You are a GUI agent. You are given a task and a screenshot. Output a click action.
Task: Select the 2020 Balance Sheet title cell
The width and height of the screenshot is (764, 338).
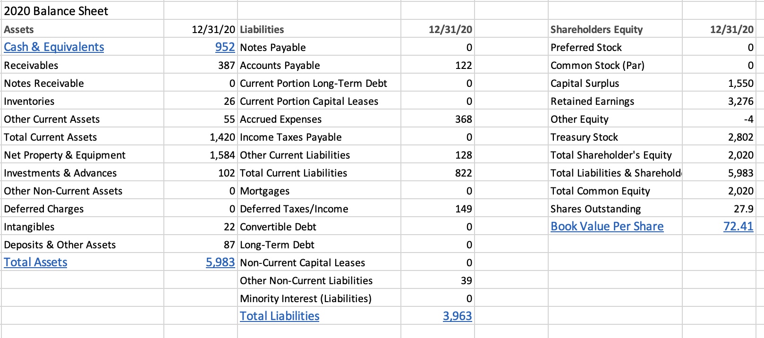(x=83, y=10)
